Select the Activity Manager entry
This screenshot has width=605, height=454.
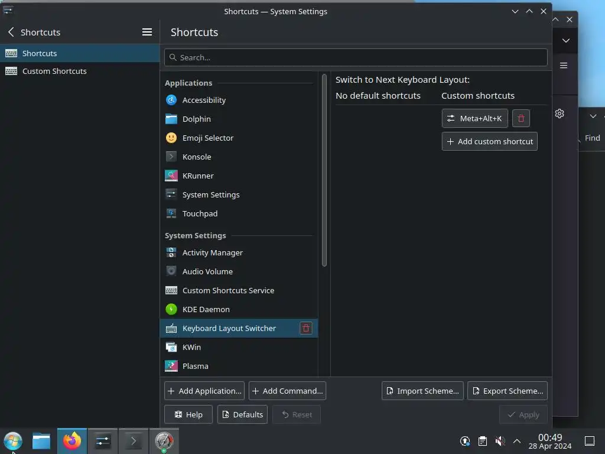pyautogui.click(x=239, y=252)
